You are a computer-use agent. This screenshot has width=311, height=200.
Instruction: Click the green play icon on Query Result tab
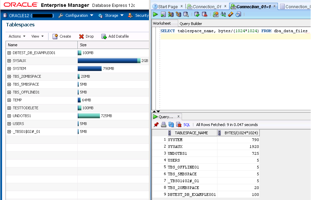(155, 117)
